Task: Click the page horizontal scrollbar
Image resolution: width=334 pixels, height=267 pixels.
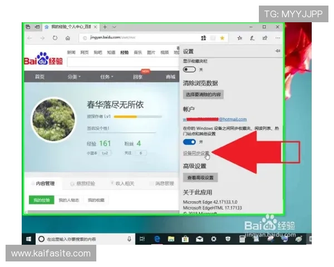Action: pos(102,212)
